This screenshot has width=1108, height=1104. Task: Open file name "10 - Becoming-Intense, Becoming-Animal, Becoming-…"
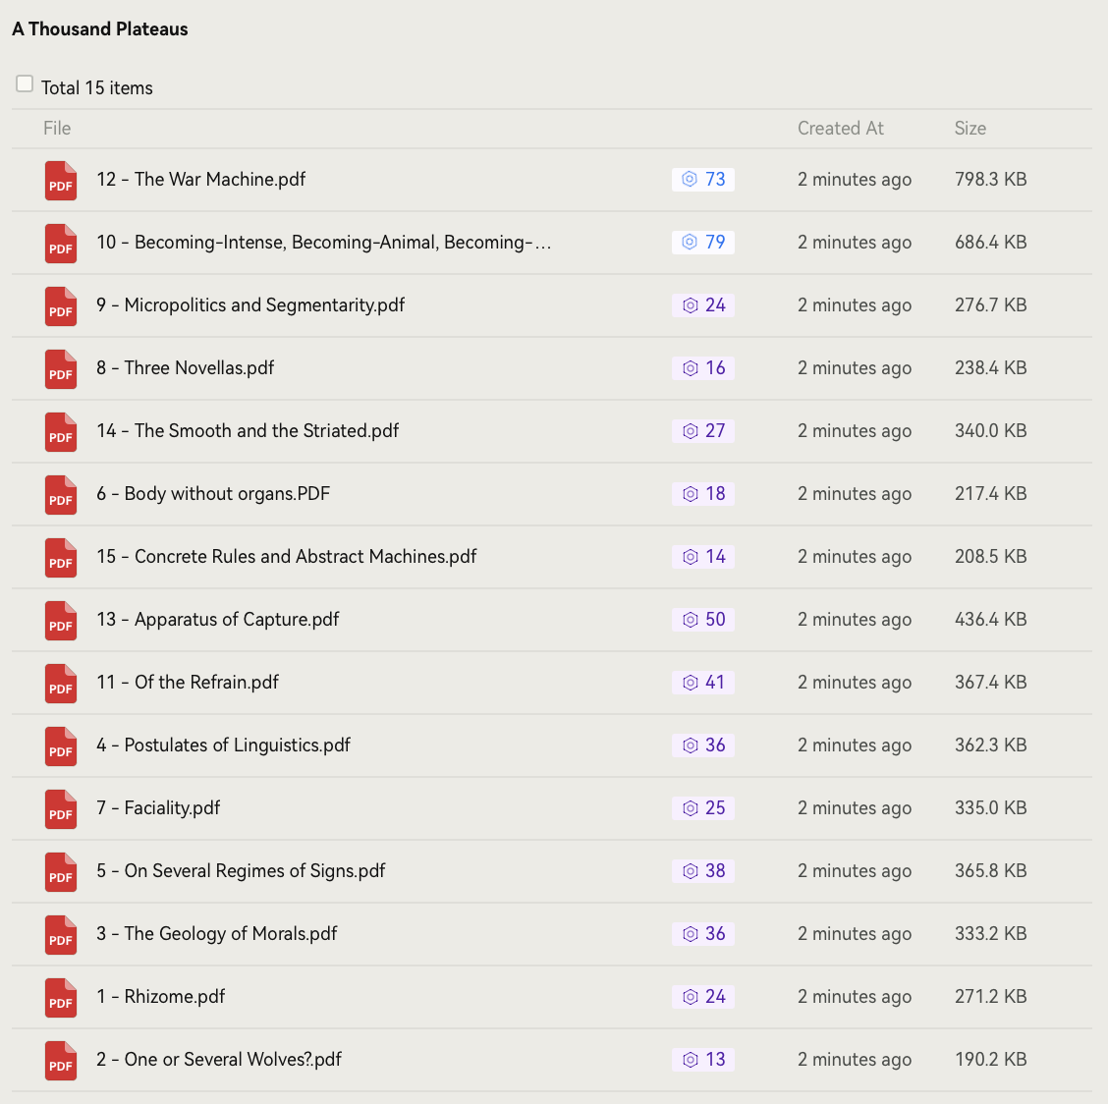pos(323,243)
